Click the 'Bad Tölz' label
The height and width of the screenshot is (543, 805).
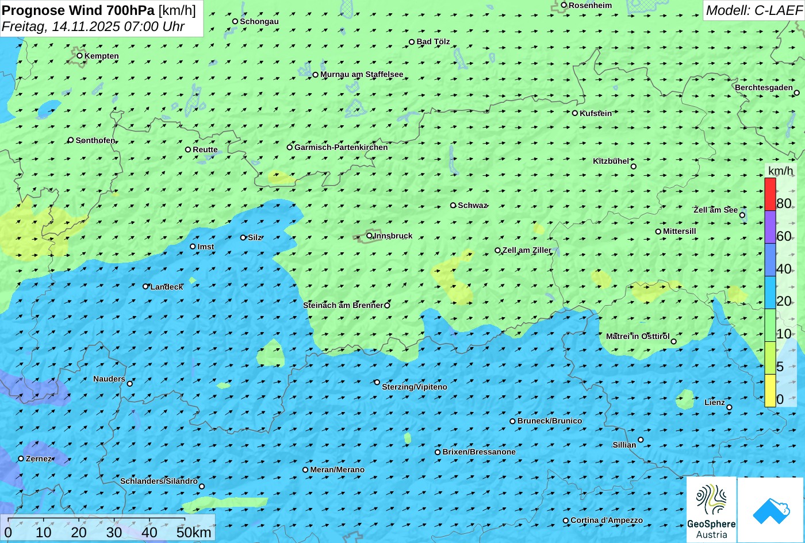434,41
